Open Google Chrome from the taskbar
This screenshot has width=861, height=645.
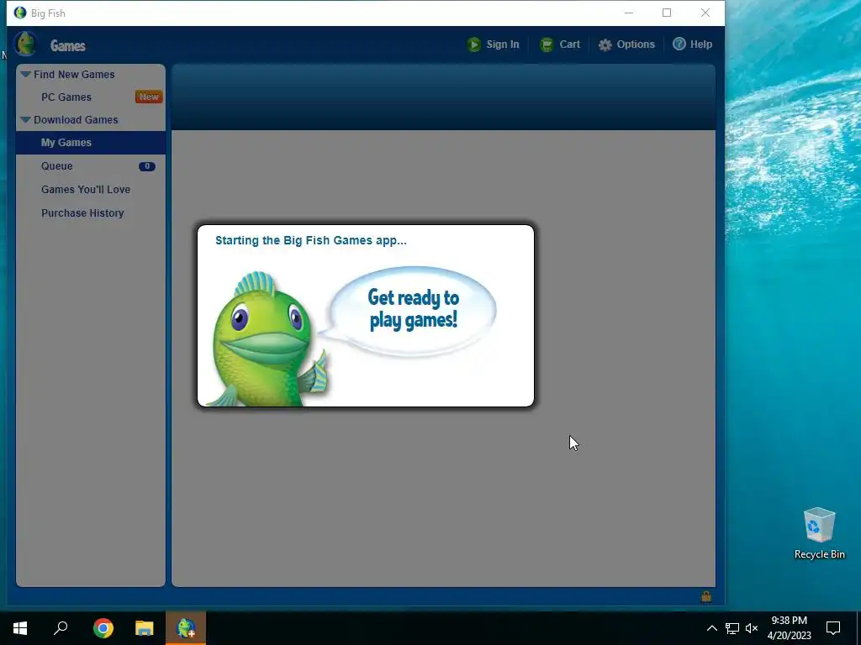(103, 628)
